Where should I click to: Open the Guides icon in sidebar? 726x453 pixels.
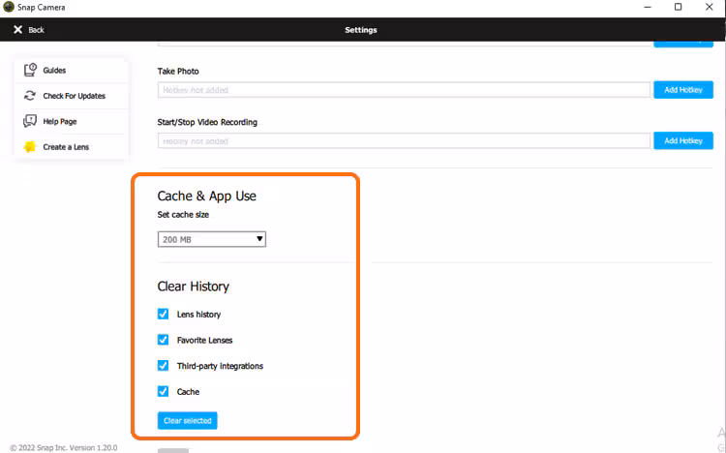pos(30,70)
